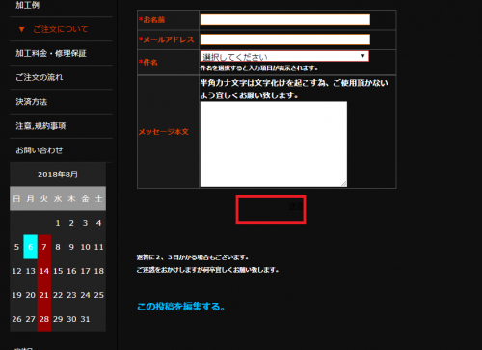Open 決済方法 menu item

coord(32,102)
